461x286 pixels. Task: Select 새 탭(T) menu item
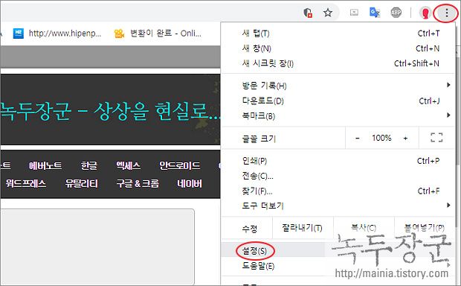(x=338, y=34)
